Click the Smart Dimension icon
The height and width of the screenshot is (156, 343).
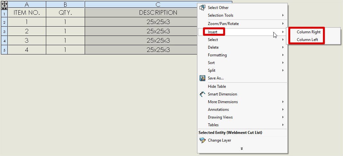202,94
